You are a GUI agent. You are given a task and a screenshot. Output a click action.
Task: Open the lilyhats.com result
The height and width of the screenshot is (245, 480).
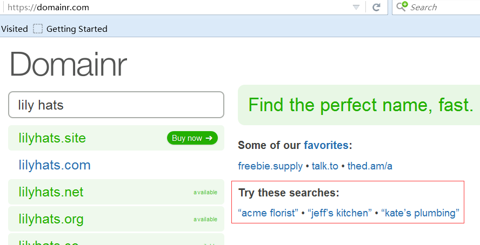(x=55, y=165)
